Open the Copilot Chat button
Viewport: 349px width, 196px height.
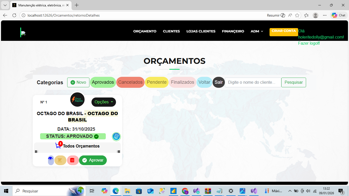click(339, 15)
